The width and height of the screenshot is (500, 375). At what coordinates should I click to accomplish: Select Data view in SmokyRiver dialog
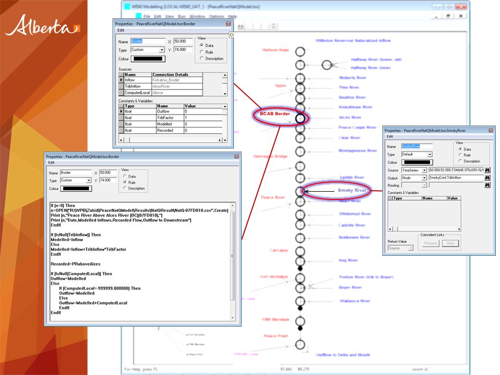[460, 149]
